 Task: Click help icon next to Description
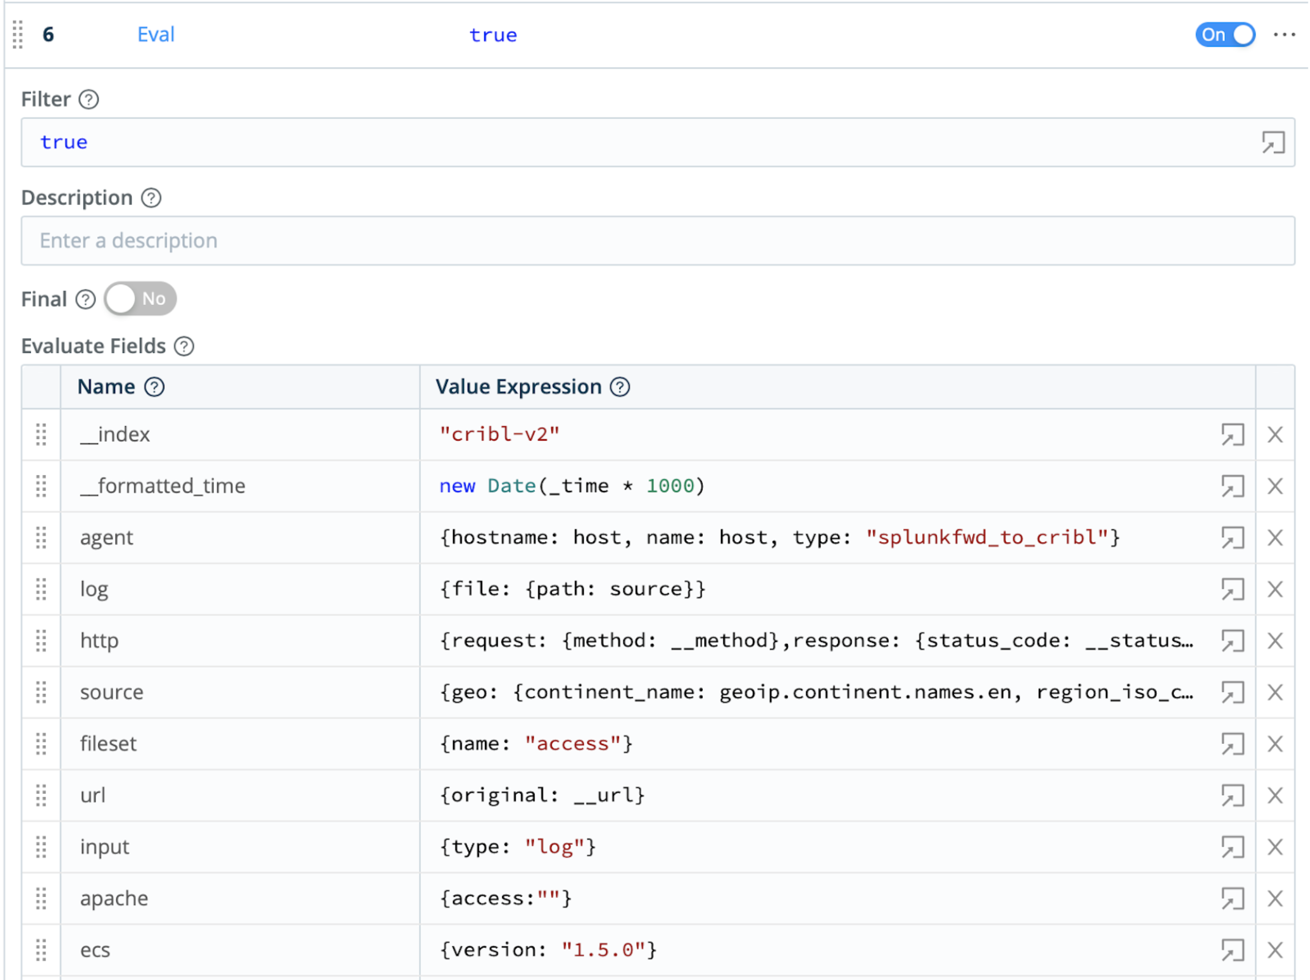click(151, 198)
